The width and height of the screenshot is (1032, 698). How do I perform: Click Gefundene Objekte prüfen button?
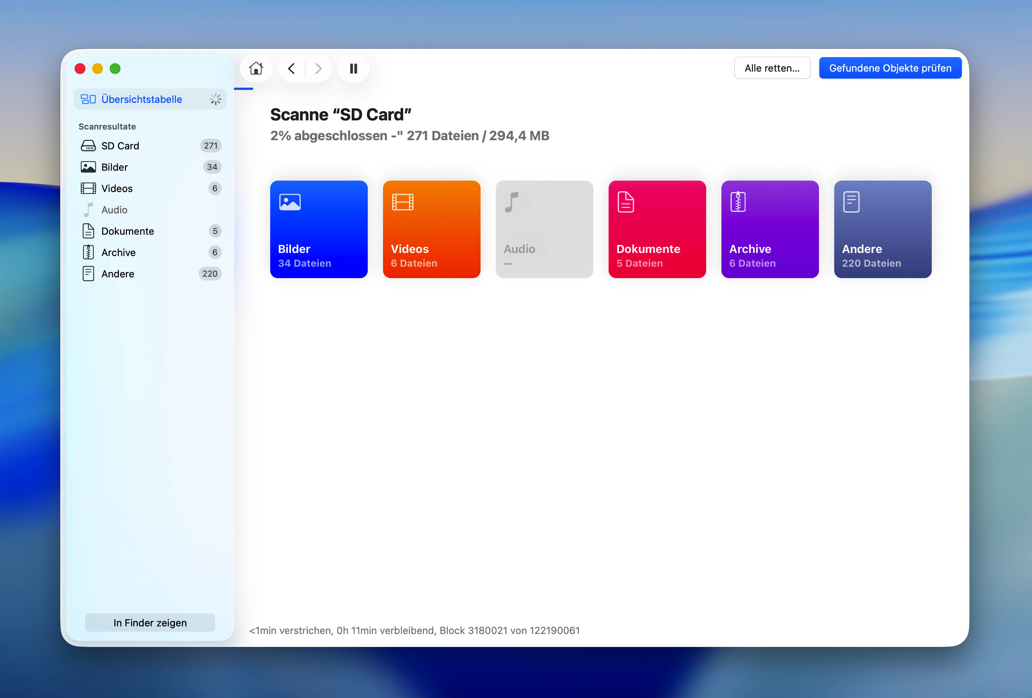point(890,68)
